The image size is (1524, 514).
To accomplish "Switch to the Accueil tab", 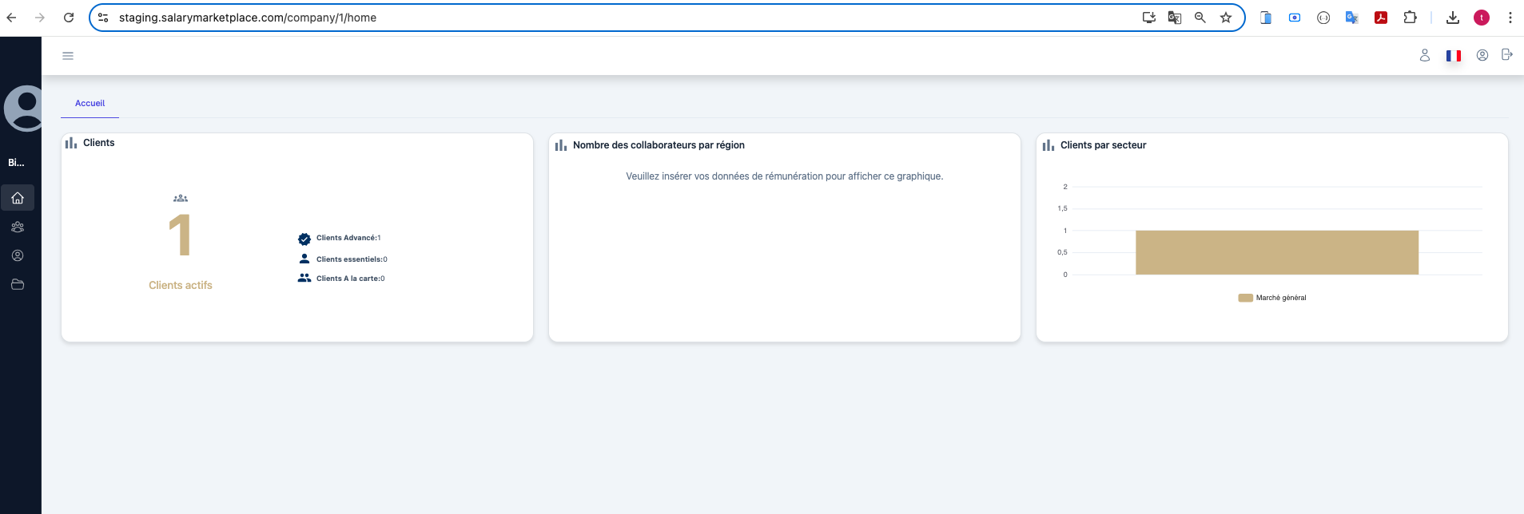I will pos(90,104).
